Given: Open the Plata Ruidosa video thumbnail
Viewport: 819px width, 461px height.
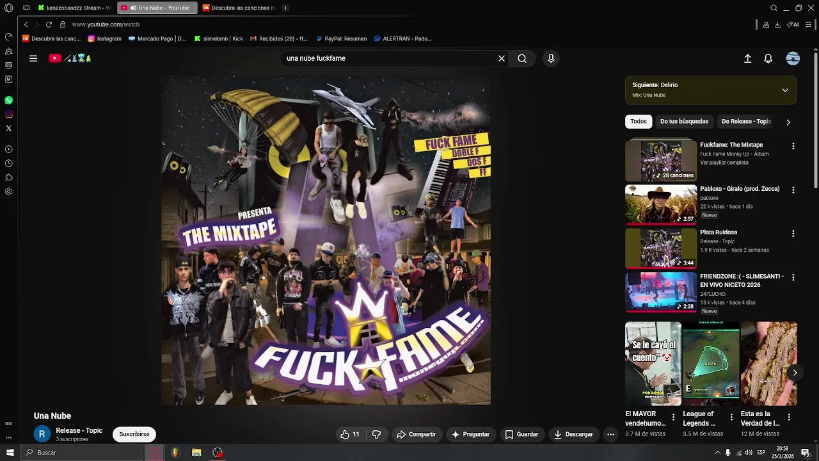Looking at the screenshot, I should coord(661,248).
